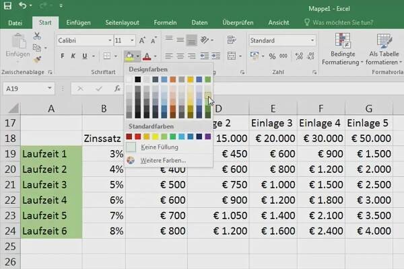Select cell Laufzeit 3
The image size is (404, 269).
click(51, 184)
